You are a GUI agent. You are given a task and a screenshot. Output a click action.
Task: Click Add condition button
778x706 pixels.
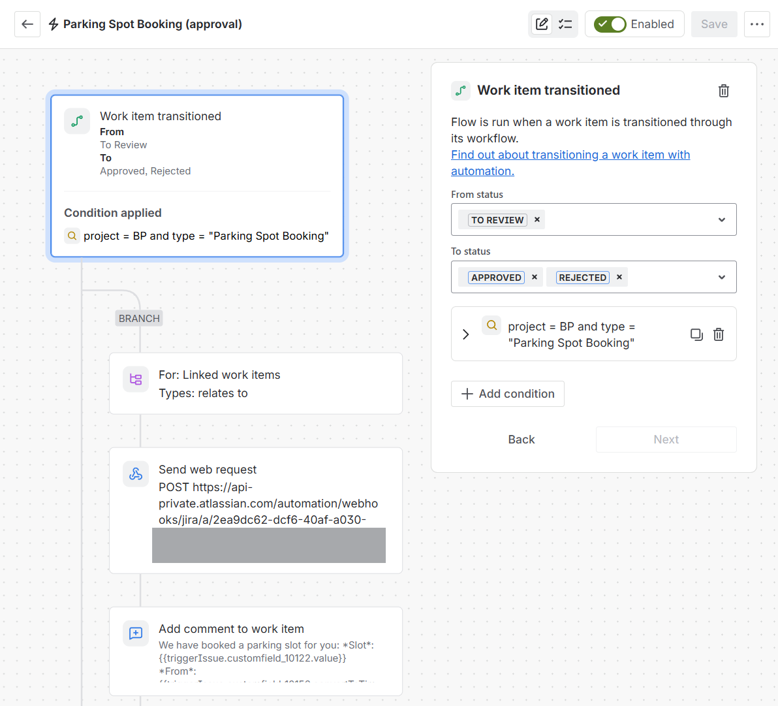(507, 394)
